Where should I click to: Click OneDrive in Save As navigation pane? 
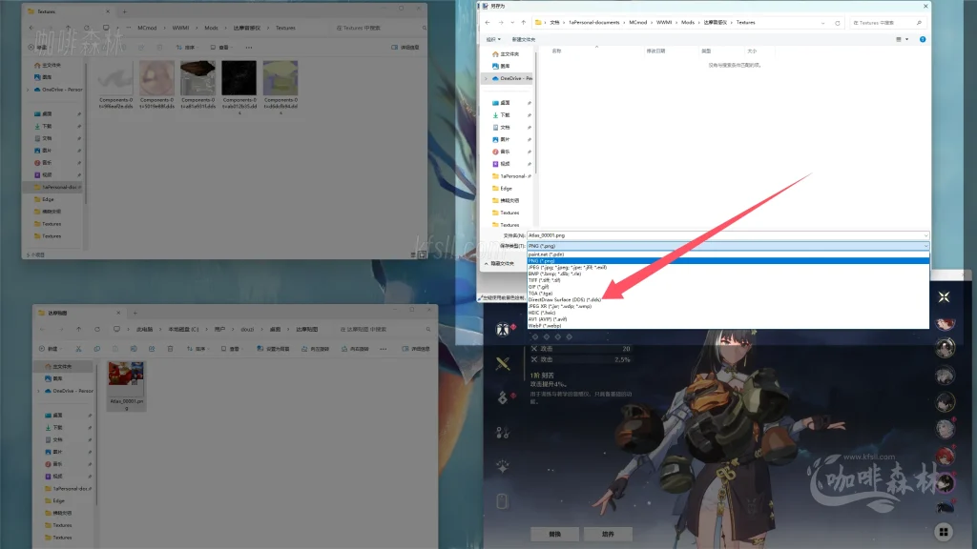pyautogui.click(x=516, y=78)
